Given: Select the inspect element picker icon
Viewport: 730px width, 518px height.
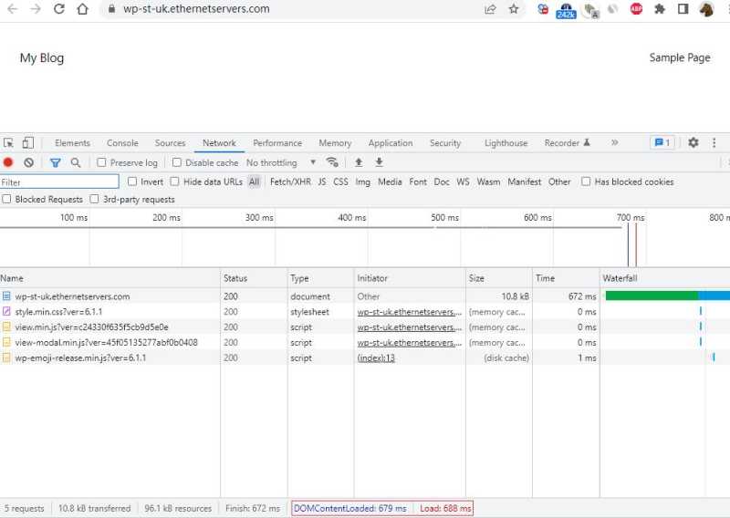Looking at the screenshot, I should pos(8,143).
